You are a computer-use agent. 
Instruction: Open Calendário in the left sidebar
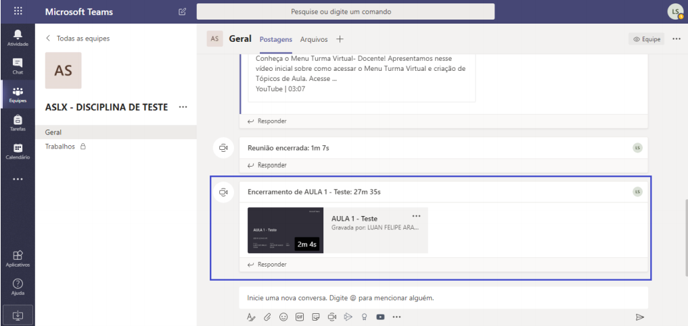tap(18, 151)
